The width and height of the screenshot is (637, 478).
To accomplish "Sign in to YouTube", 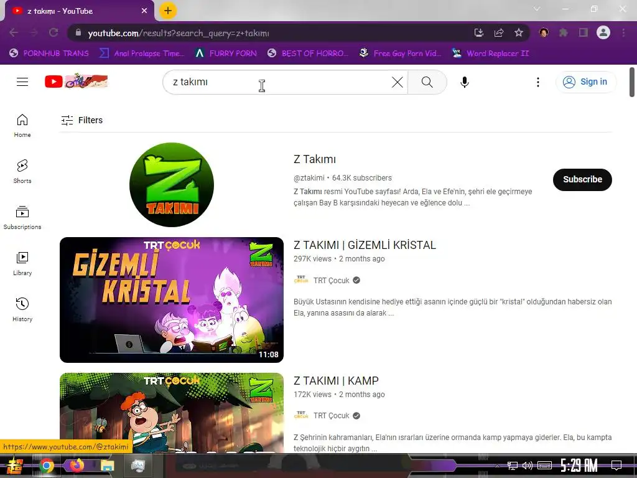I will click(x=585, y=82).
